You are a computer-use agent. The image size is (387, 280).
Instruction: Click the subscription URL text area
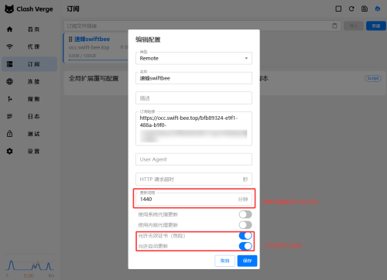[x=193, y=128]
